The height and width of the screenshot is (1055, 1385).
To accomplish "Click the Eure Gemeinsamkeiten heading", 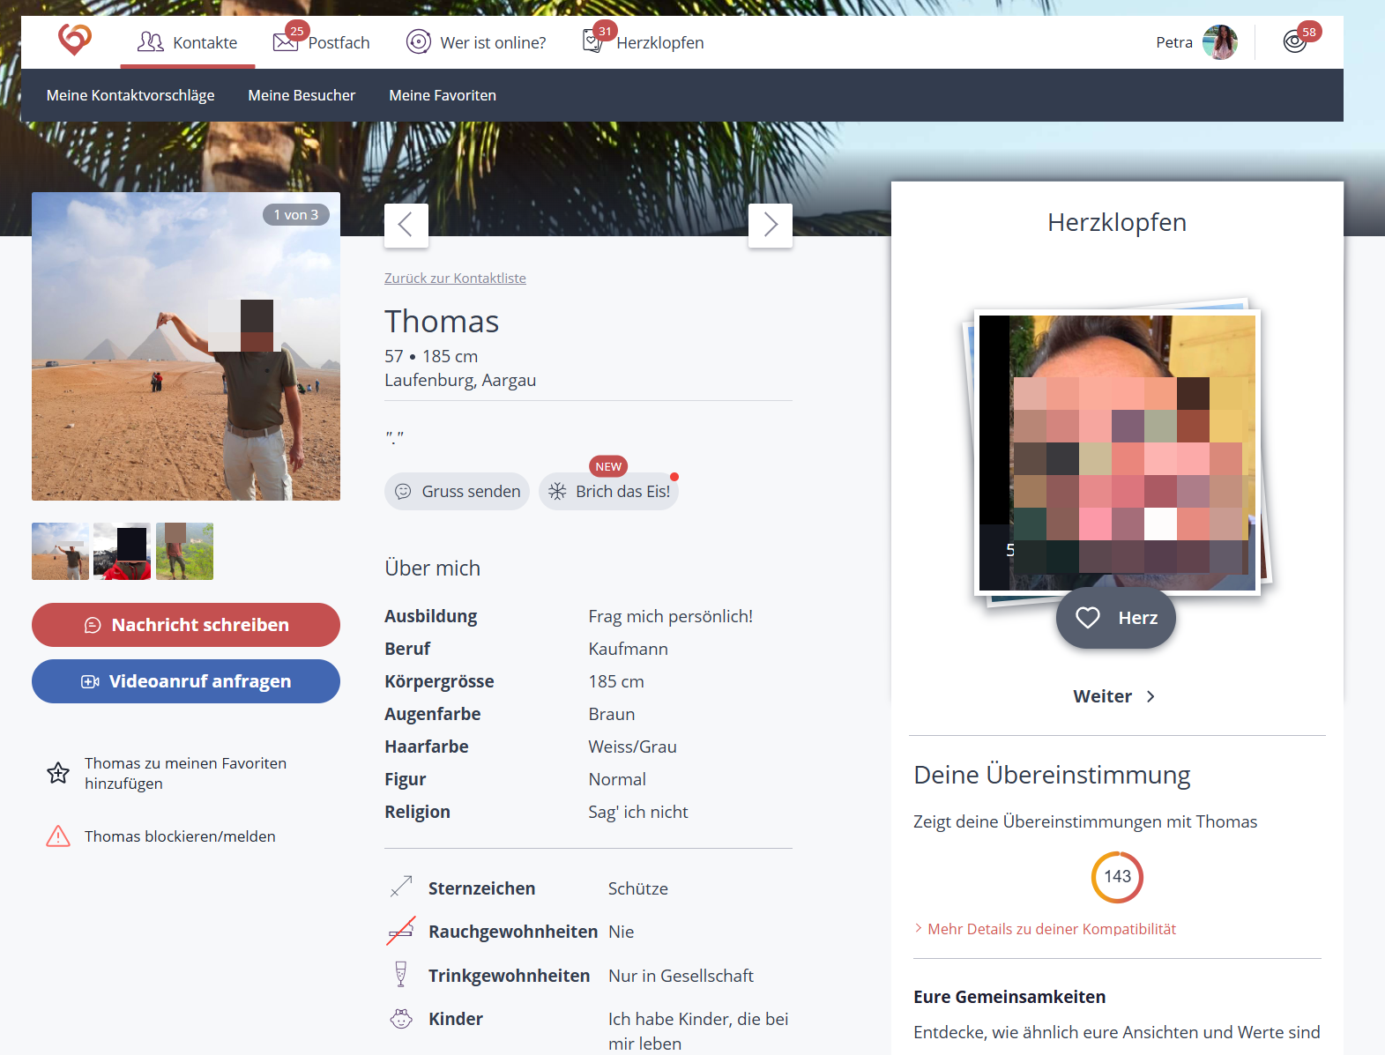I will point(1009,997).
